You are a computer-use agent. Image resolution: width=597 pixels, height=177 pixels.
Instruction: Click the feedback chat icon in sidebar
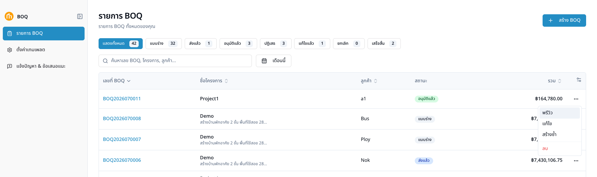click(10, 66)
